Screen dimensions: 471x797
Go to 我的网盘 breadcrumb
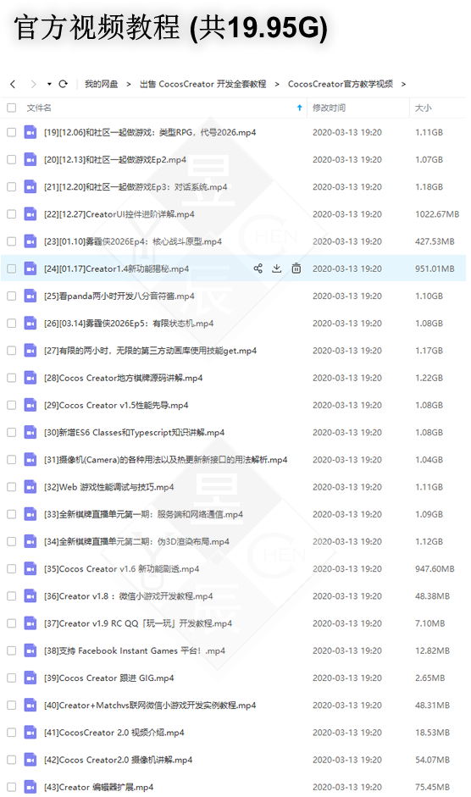[101, 84]
